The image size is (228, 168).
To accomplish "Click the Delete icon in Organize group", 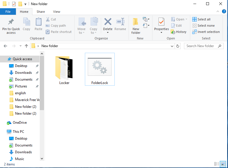I will tap(108, 25).
